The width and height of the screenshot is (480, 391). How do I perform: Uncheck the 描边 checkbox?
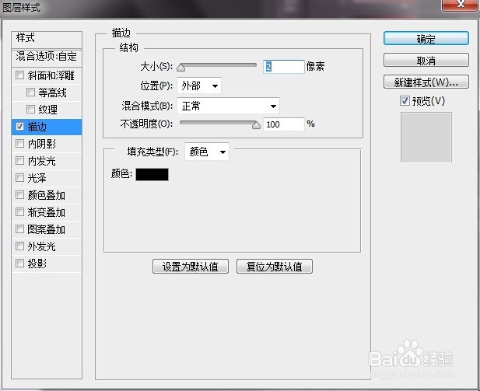[20, 127]
